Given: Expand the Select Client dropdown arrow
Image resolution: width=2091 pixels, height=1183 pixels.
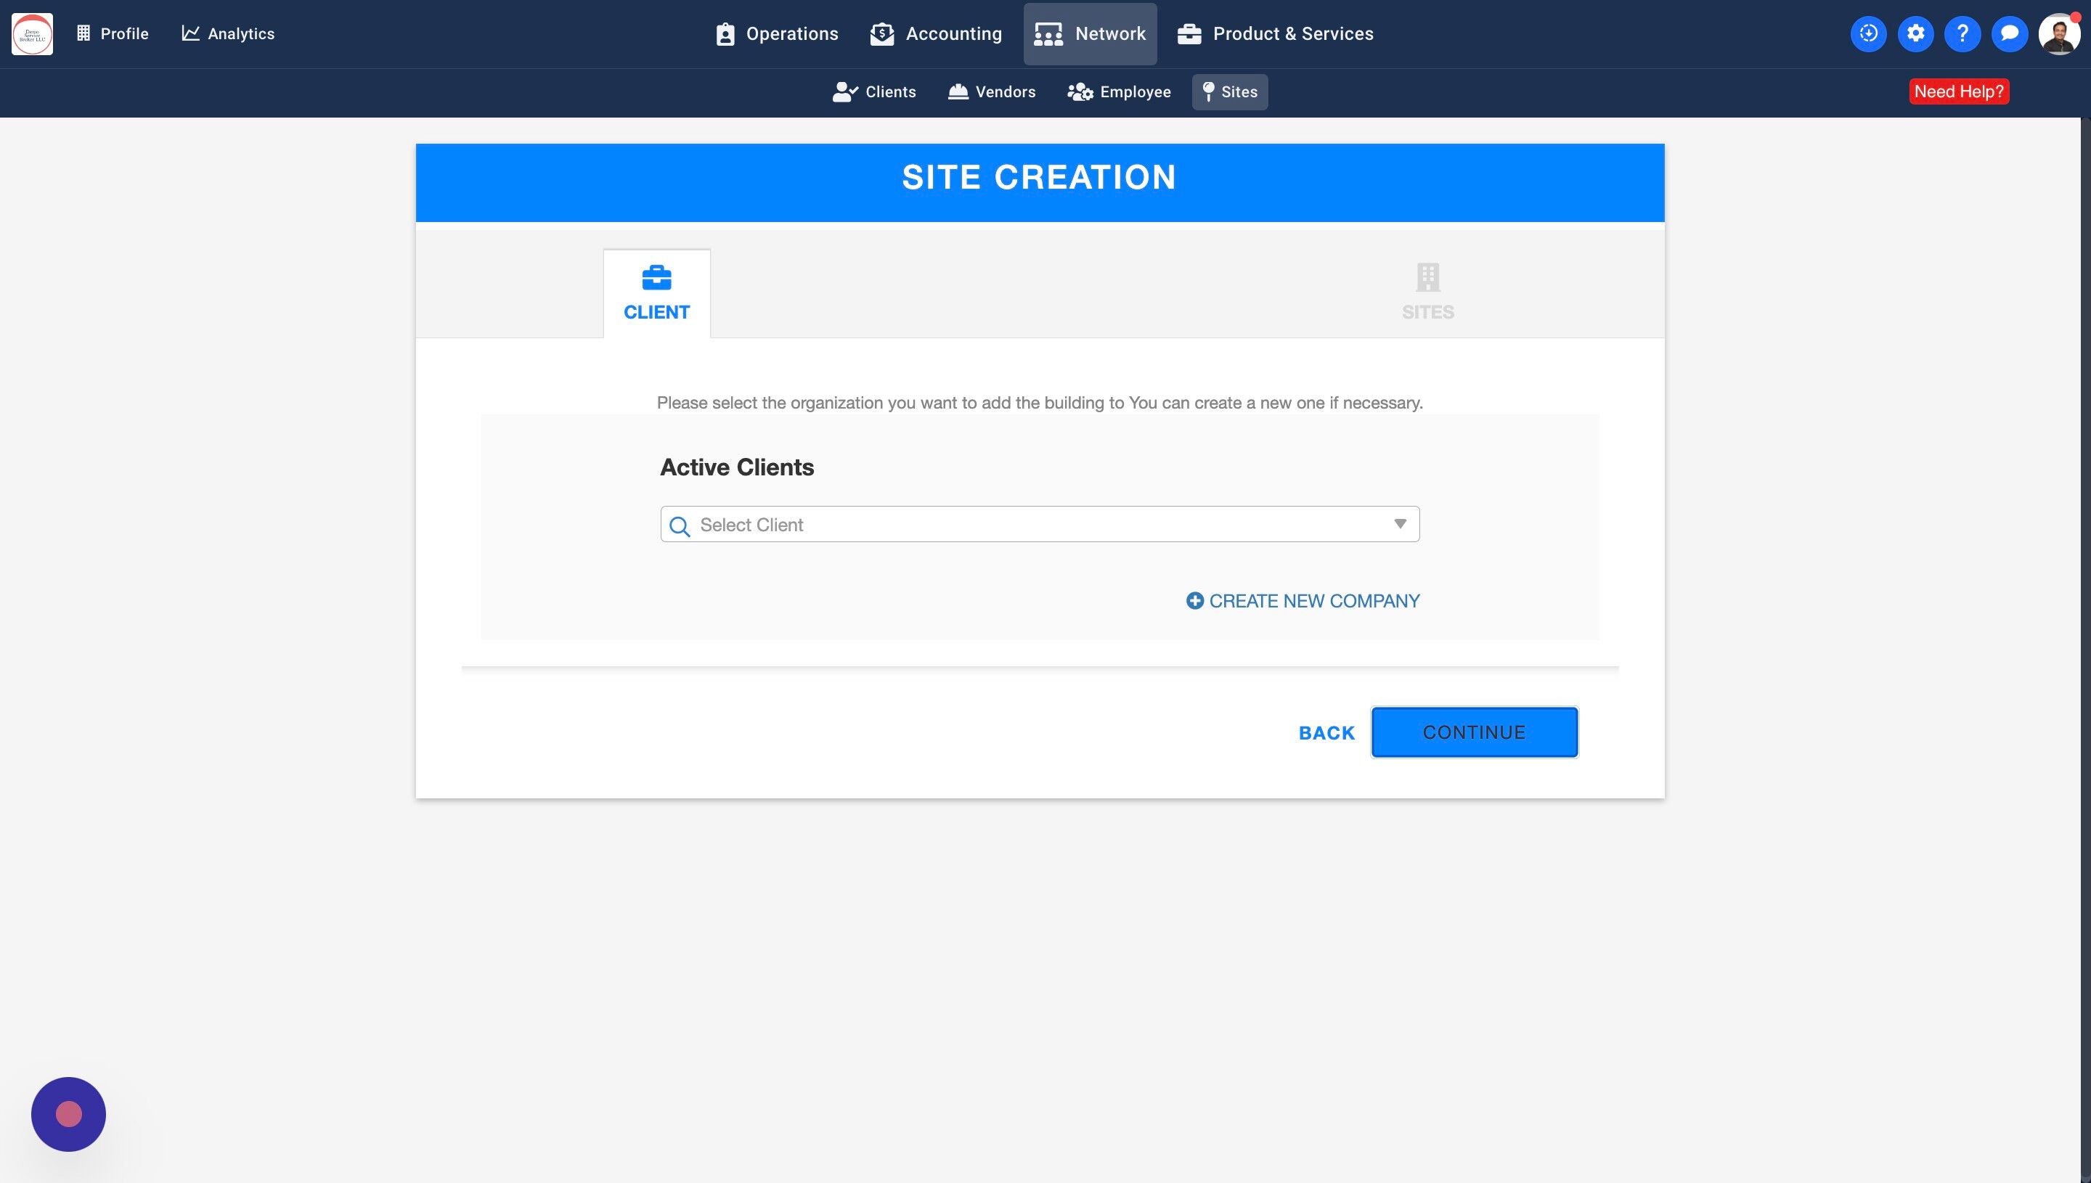Looking at the screenshot, I should 1399,524.
